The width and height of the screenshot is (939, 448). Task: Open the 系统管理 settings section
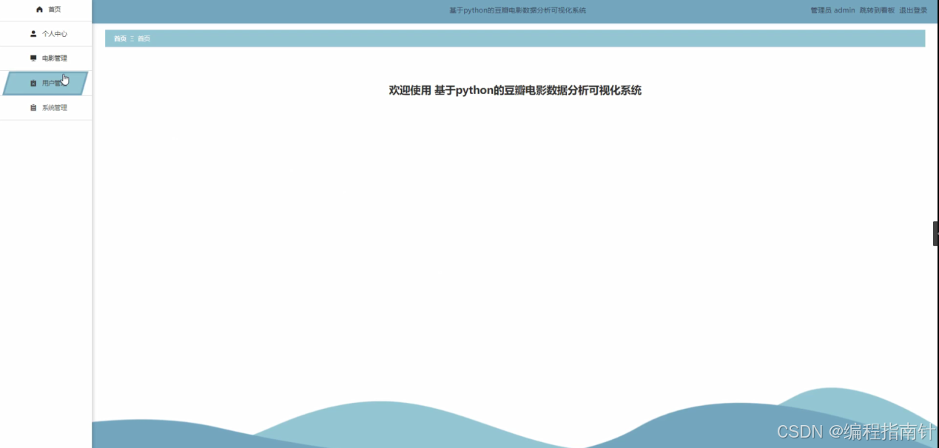pyautogui.click(x=55, y=107)
